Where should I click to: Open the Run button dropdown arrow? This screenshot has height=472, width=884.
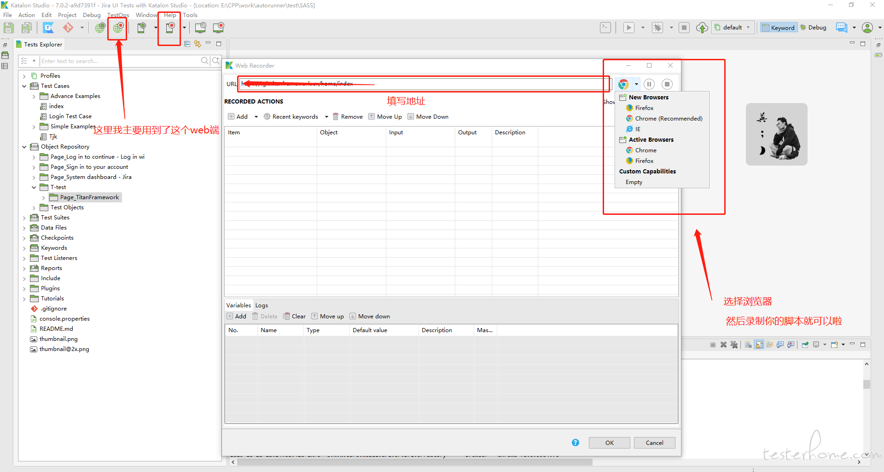click(643, 28)
